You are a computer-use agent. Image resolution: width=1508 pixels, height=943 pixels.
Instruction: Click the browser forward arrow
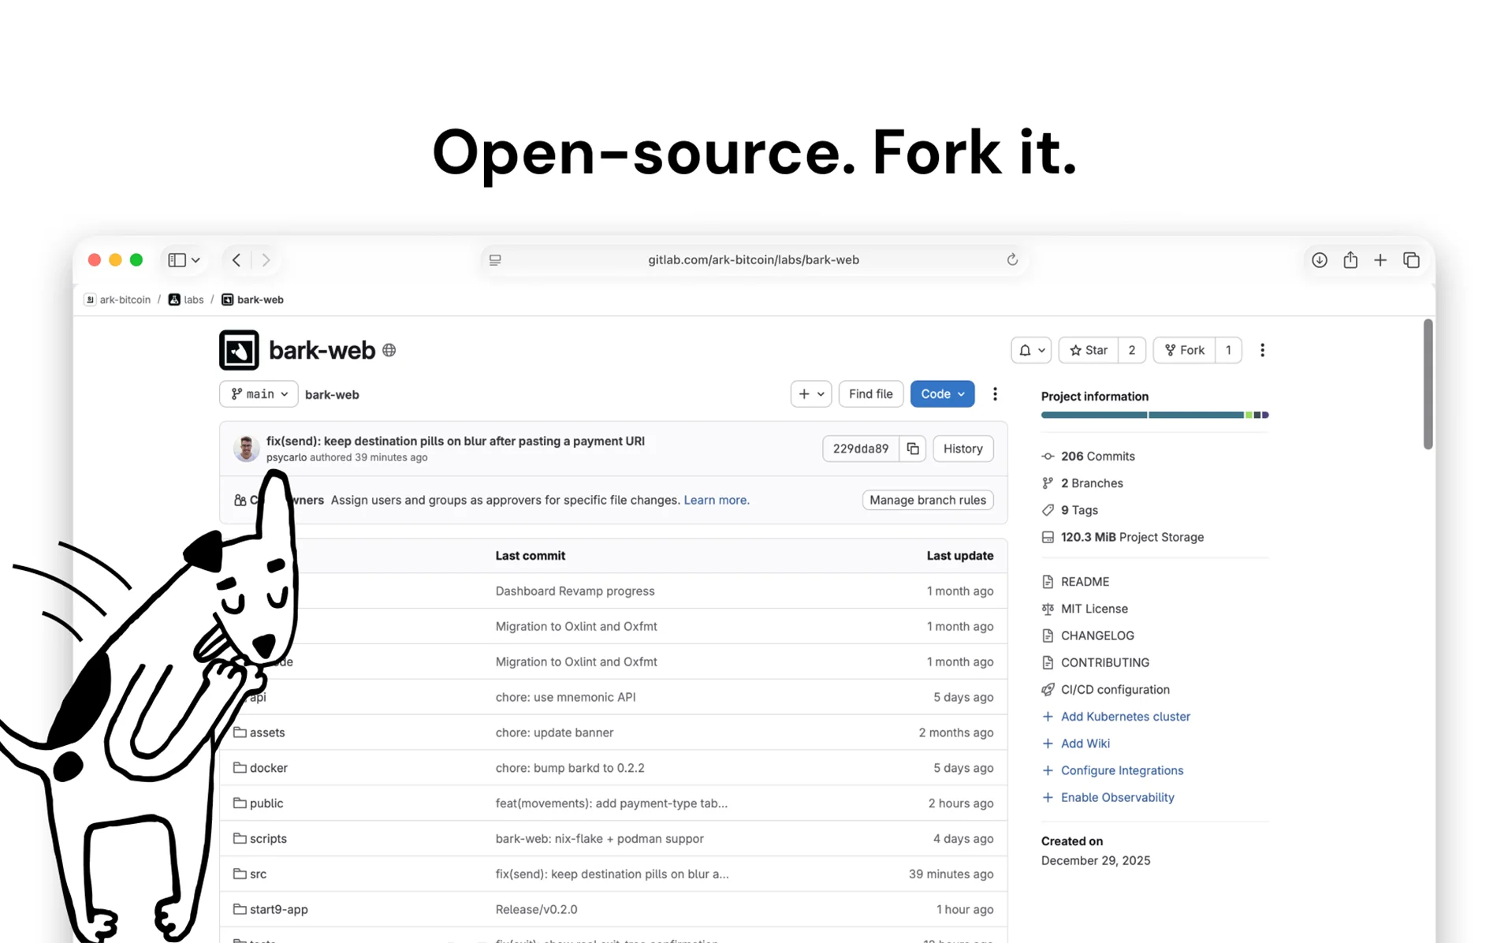pyautogui.click(x=266, y=259)
